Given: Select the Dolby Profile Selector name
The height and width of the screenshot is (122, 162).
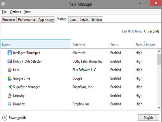Looking at the screenshot, I should (x=28, y=62).
